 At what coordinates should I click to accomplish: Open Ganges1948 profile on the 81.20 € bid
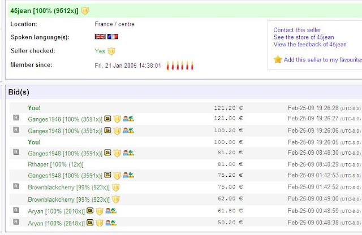(x=65, y=153)
